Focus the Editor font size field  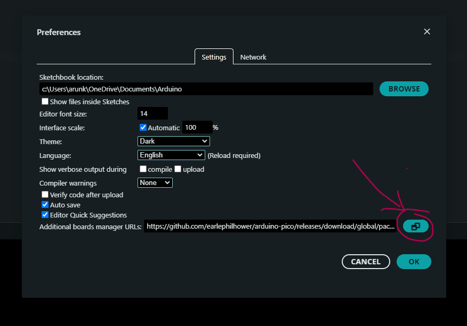(152, 114)
